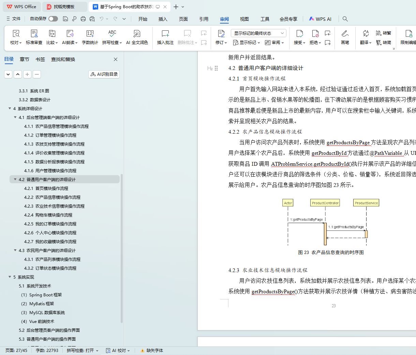
Task: Click the 标准审查 standard review icon
Action: tap(34, 34)
